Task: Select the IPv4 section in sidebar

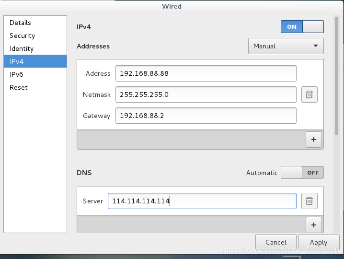Action: pos(35,61)
